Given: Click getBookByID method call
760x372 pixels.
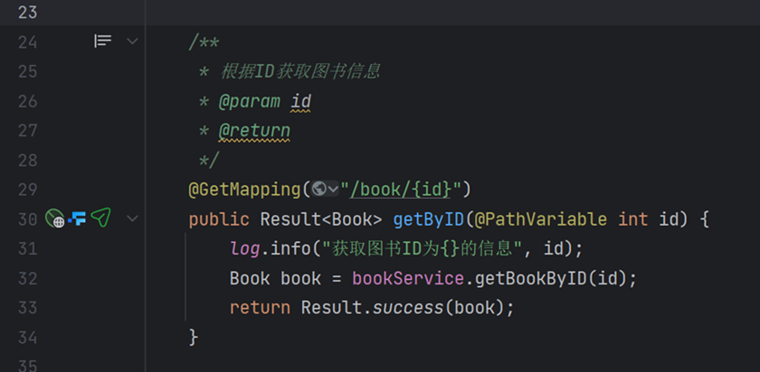Looking at the screenshot, I should point(531,279).
